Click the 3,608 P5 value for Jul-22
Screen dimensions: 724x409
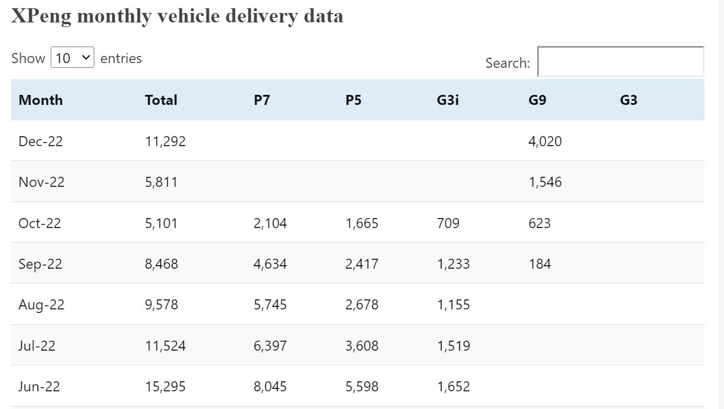coord(362,345)
